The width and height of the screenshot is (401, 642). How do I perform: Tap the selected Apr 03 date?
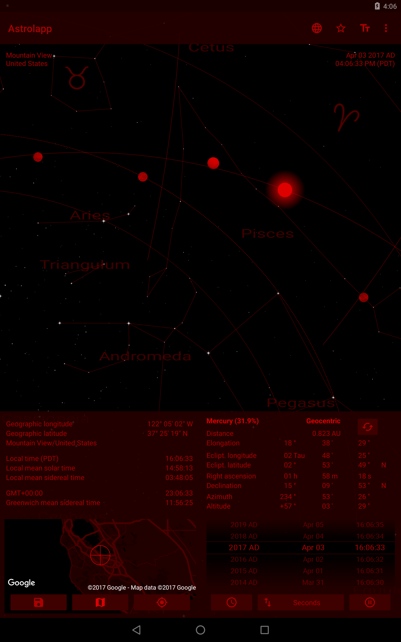pyautogui.click(x=313, y=547)
